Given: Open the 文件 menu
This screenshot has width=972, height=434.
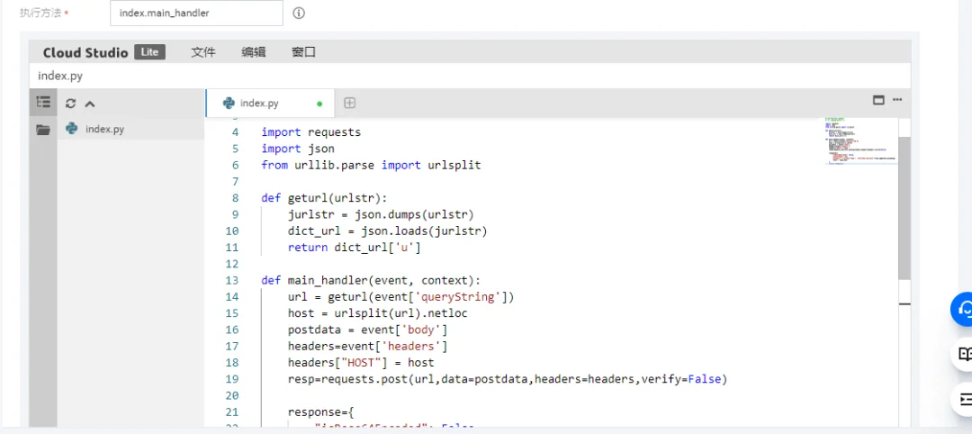Looking at the screenshot, I should click(203, 52).
